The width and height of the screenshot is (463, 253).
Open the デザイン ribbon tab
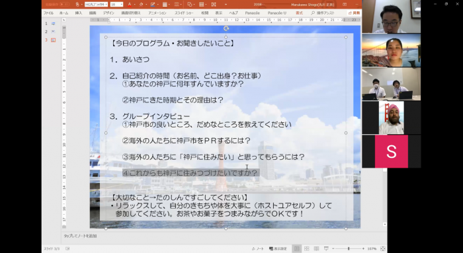tap(108, 13)
